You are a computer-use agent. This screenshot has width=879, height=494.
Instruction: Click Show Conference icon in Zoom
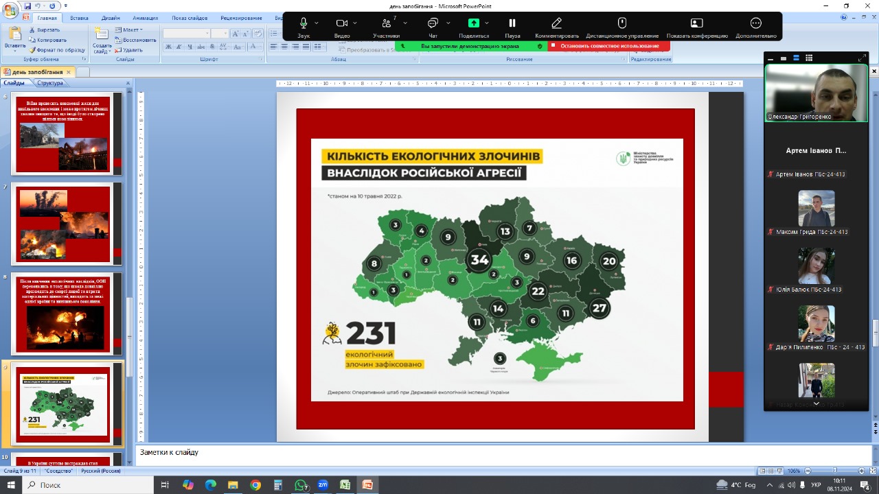(696, 23)
